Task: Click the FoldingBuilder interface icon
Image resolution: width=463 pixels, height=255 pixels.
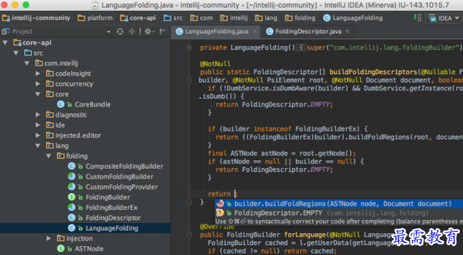Action: coord(71,197)
